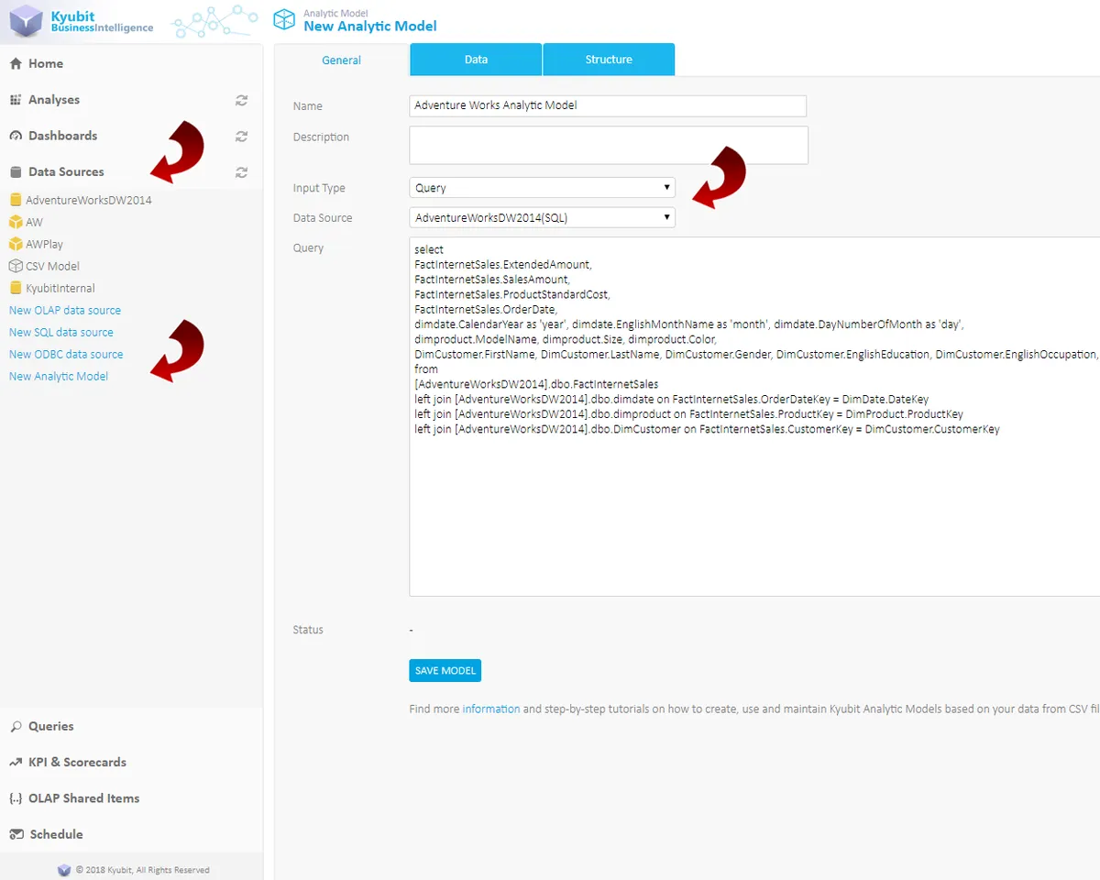Click the Home house icon

(16, 64)
